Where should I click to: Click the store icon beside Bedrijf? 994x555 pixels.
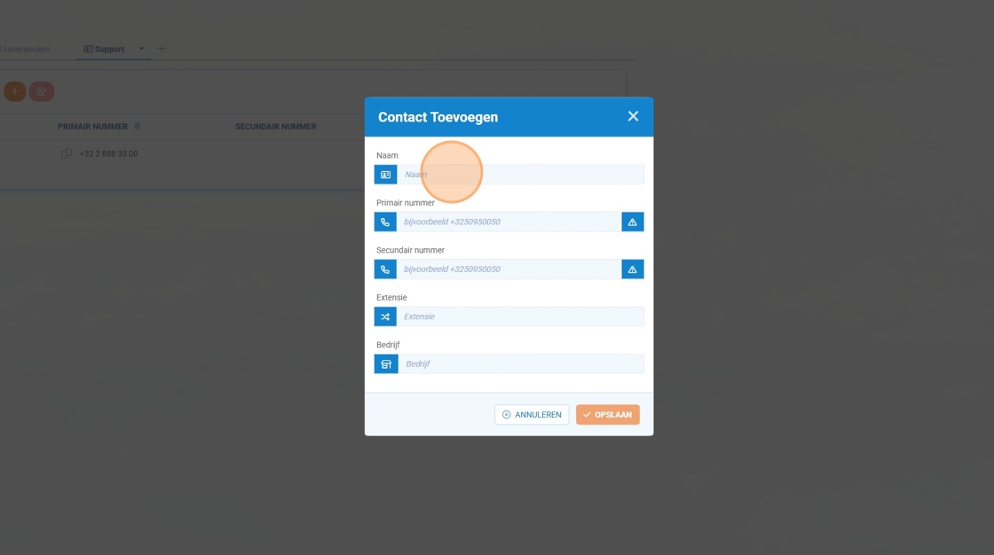[x=386, y=364]
